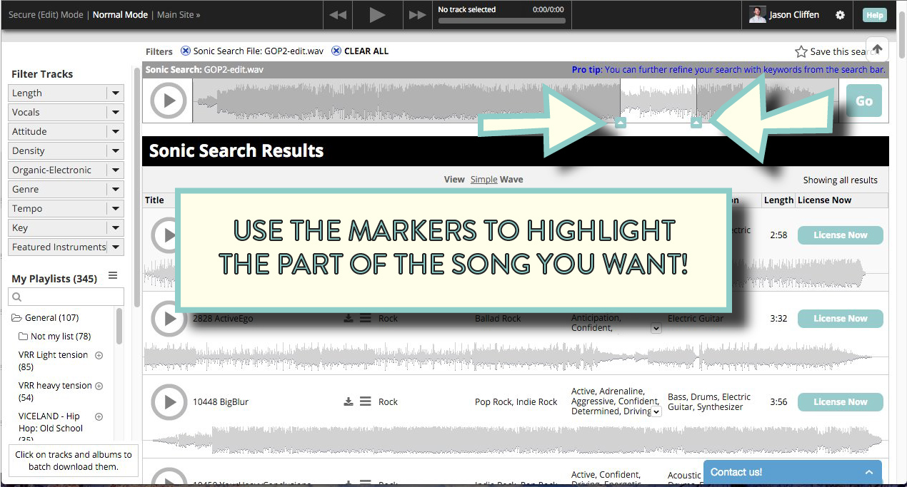This screenshot has height=487, width=907.
Task: Click the 2828 ActiveEgo waveform
Action: (514, 357)
